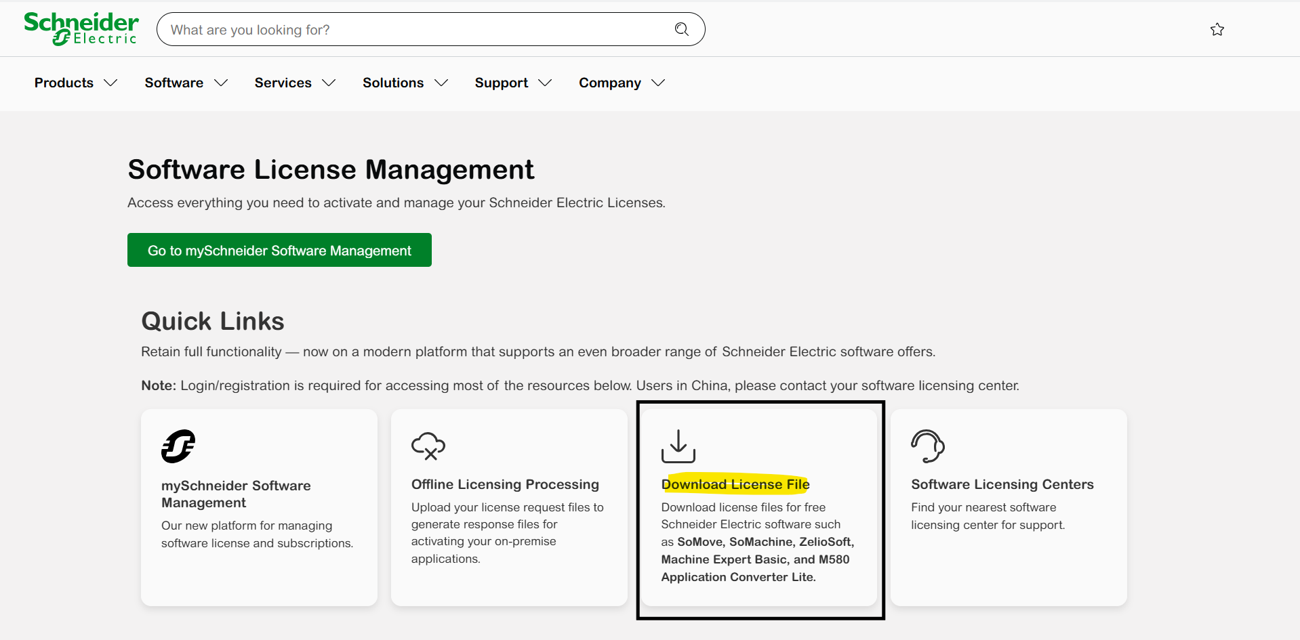Open the Support menu

click(501, 83)
